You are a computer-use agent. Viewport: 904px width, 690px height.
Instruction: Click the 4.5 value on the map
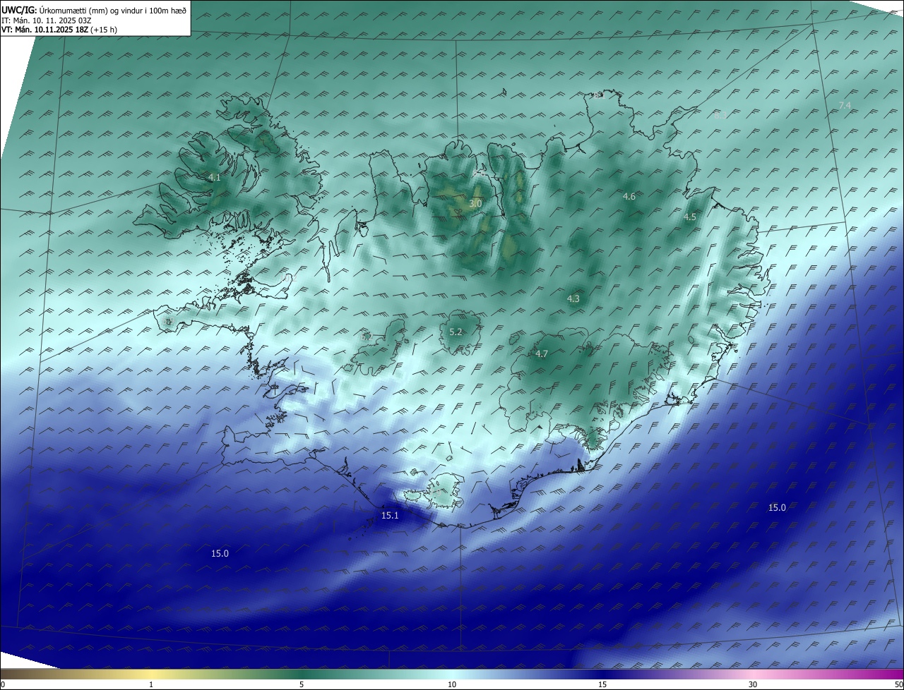[690, 217]
